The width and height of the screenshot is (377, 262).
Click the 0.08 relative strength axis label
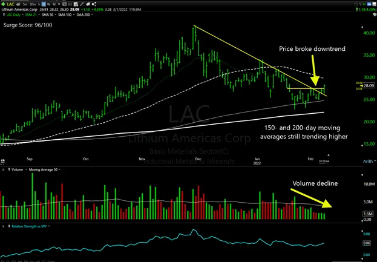(x=367, y=234)
